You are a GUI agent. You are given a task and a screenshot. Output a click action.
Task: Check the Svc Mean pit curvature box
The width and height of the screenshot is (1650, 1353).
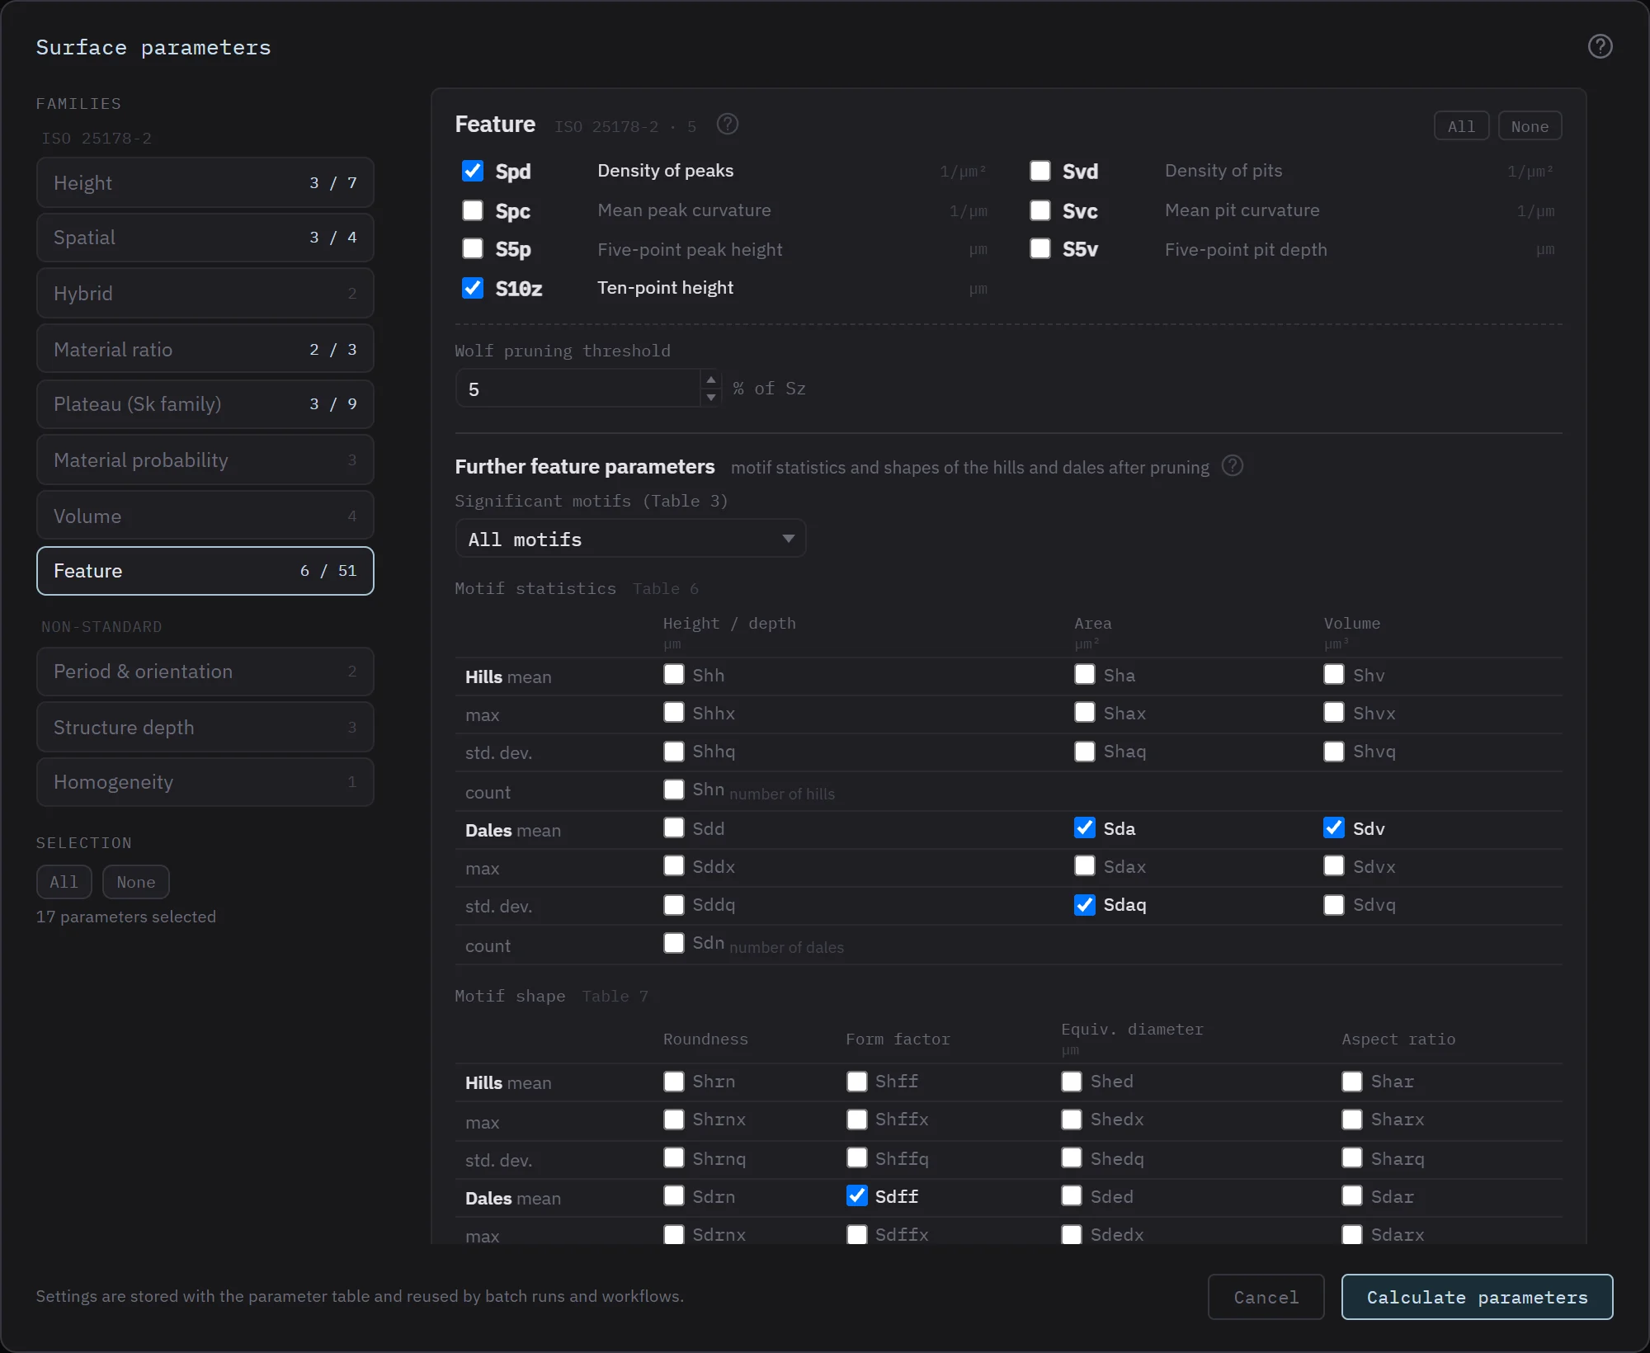tap(1040, 210)
